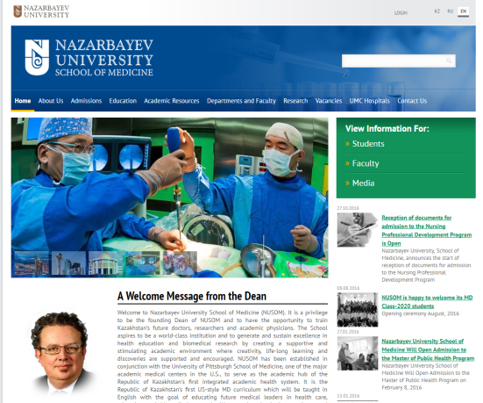The height and width of the screenshot is (403, 483).
Task: View information for Media
Action: click(x=363, y=184)
